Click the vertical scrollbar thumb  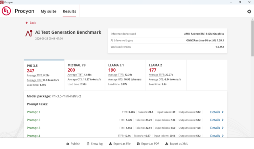tap(252, 39)
